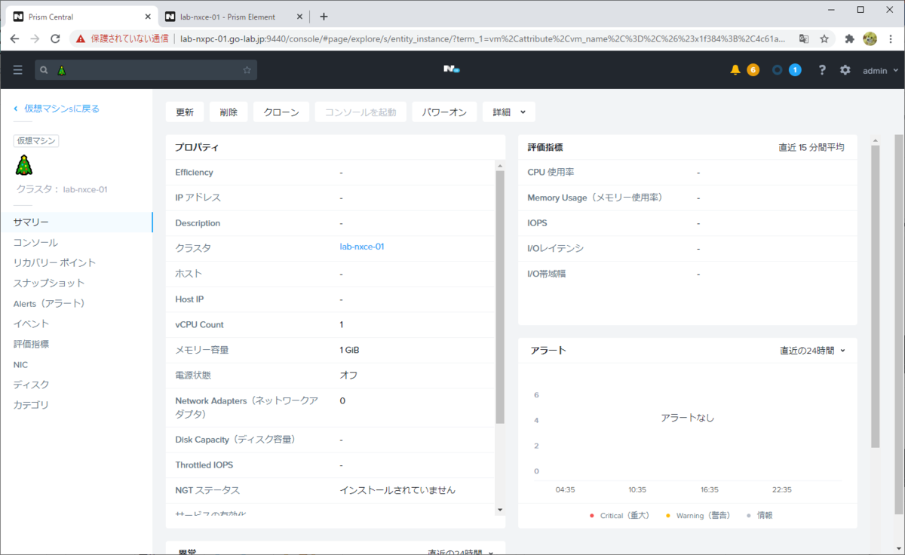Open the admin user dropdown
Viewport: 905px width, 555px height.
pos(880,70)
